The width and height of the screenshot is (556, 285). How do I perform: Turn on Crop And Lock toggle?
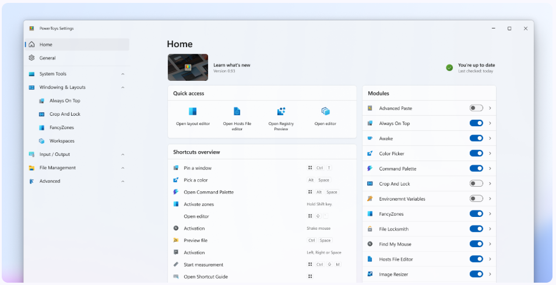pyautogui.click(x=476, y=183)
